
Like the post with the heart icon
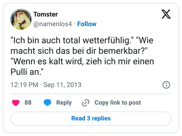point(16,103)
